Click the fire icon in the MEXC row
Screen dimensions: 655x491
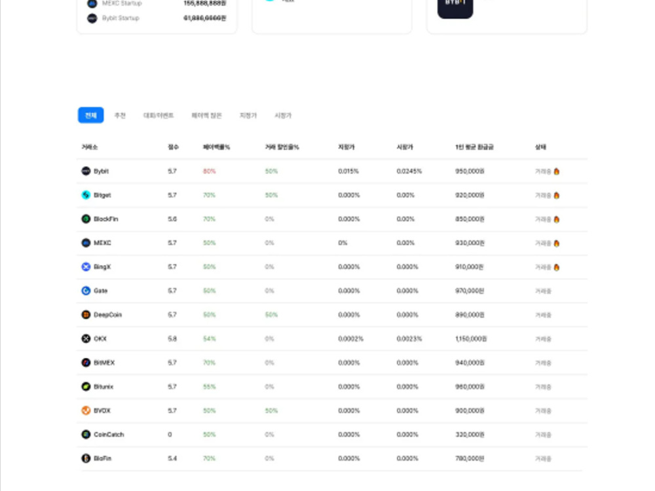pyautogui.click(x=556, y=243)
